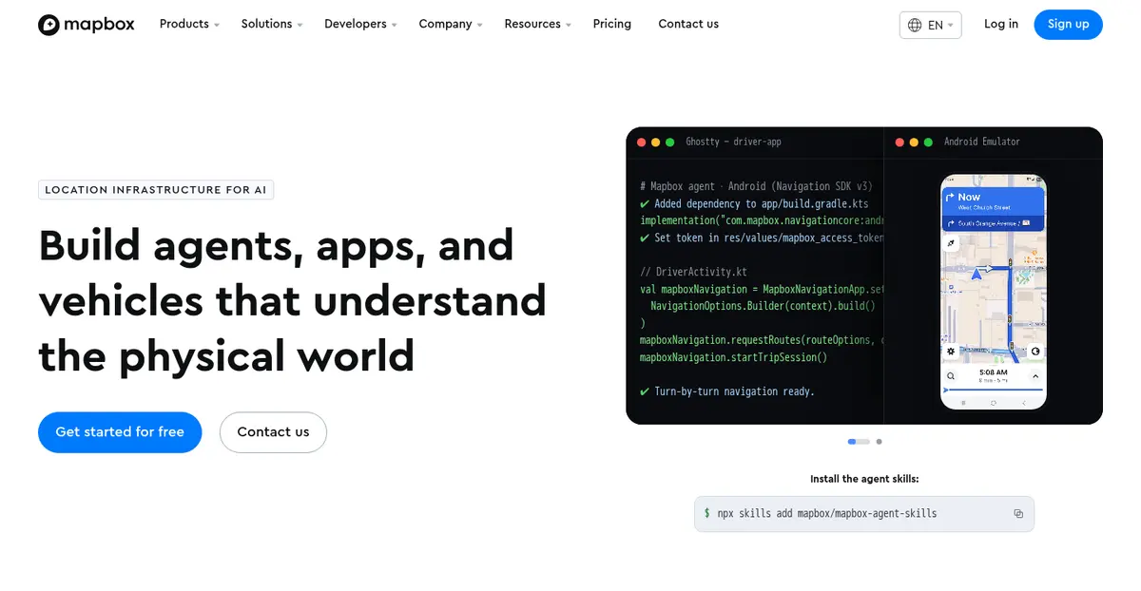Click "mapboxNavigation.startTripSession()" code line

[x=734, y=357]
